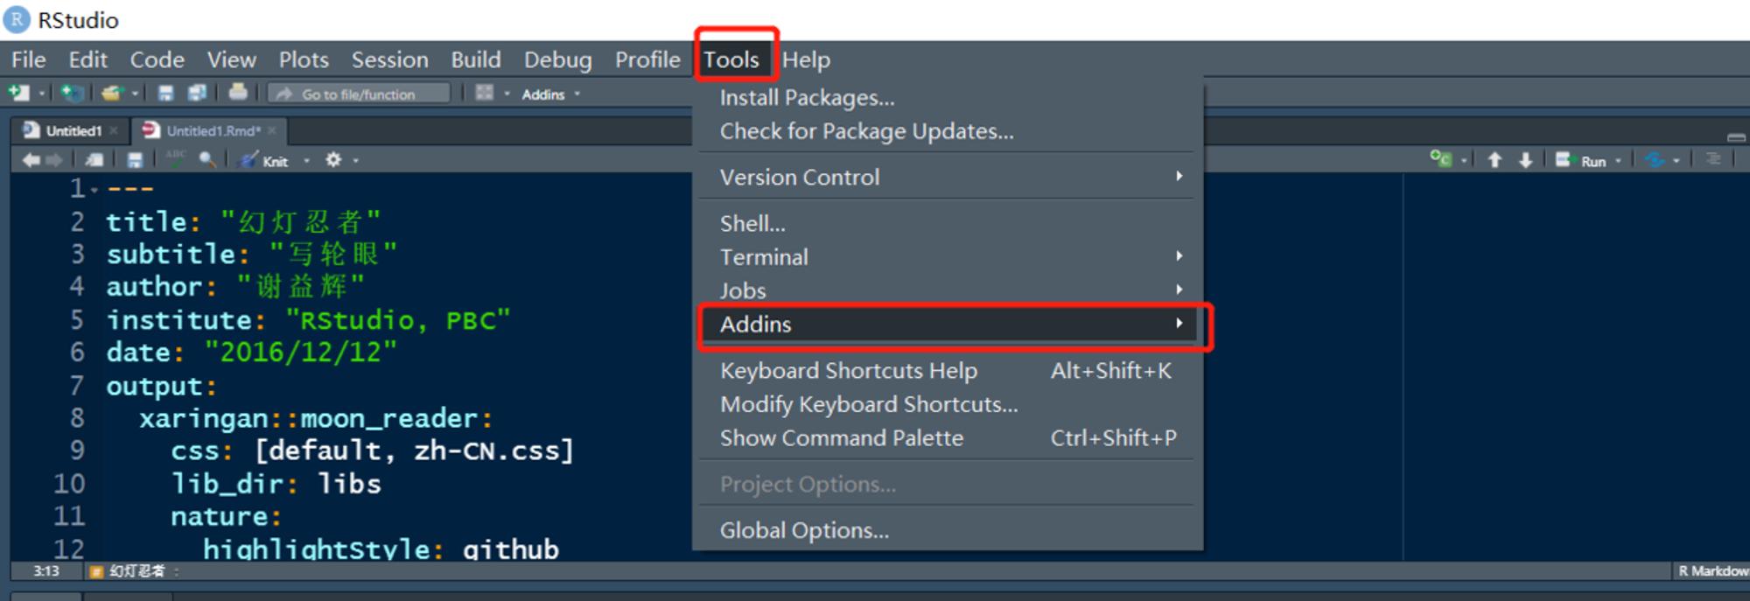This screenshot has height=601, width=1750.
Task: Close the Untitled1.Rmd tab
Action: coord(272,131)
